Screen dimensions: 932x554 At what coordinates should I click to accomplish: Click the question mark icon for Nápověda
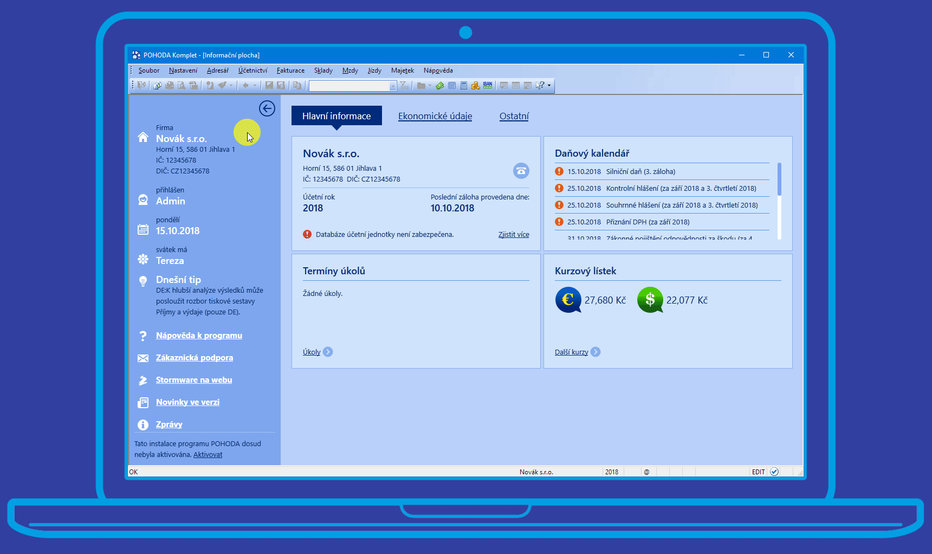point(143,336)
